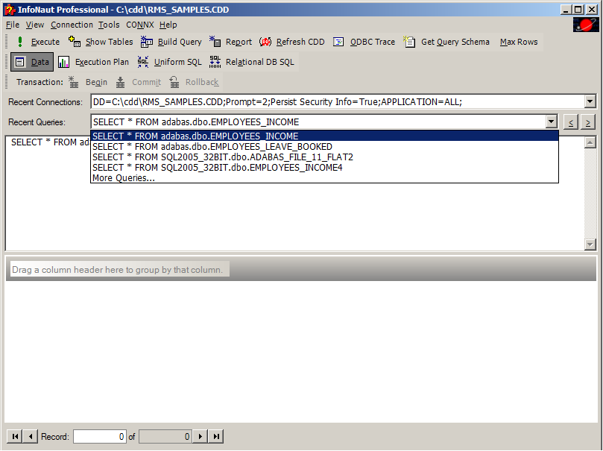Click the query editor scrollbar down arrow
603x451 pixels.
590,245
